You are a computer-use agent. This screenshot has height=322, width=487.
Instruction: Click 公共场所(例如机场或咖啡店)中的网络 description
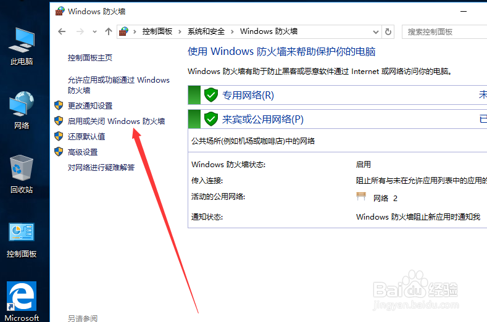(253, 141)
